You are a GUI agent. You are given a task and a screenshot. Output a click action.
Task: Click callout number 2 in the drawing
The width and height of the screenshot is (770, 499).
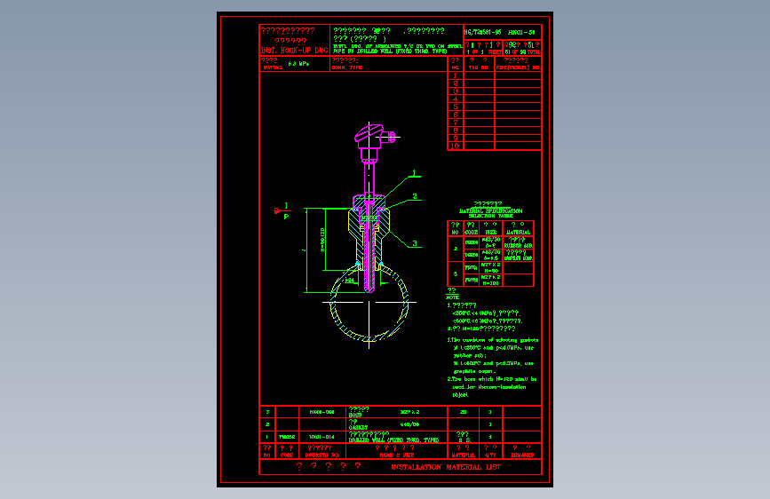tap(415, 196)
